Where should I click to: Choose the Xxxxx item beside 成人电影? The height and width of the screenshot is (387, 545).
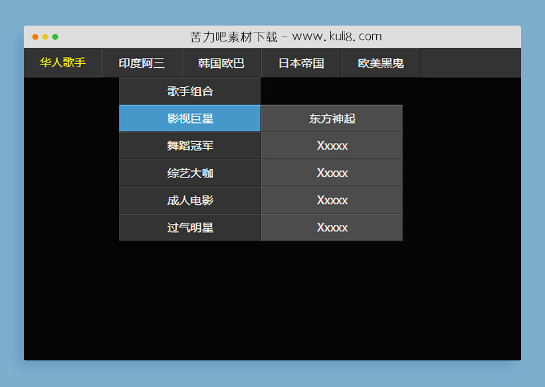tap(332, 200)
